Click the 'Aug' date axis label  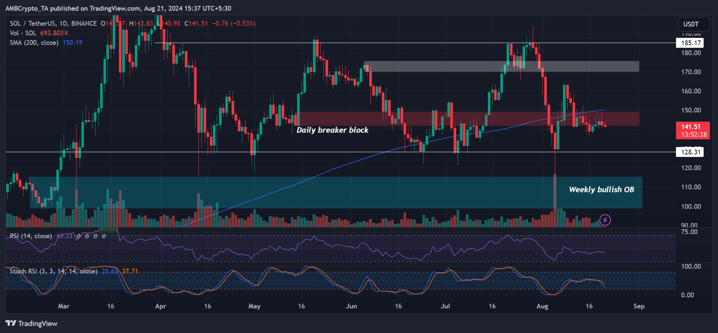tap(542, 306)
